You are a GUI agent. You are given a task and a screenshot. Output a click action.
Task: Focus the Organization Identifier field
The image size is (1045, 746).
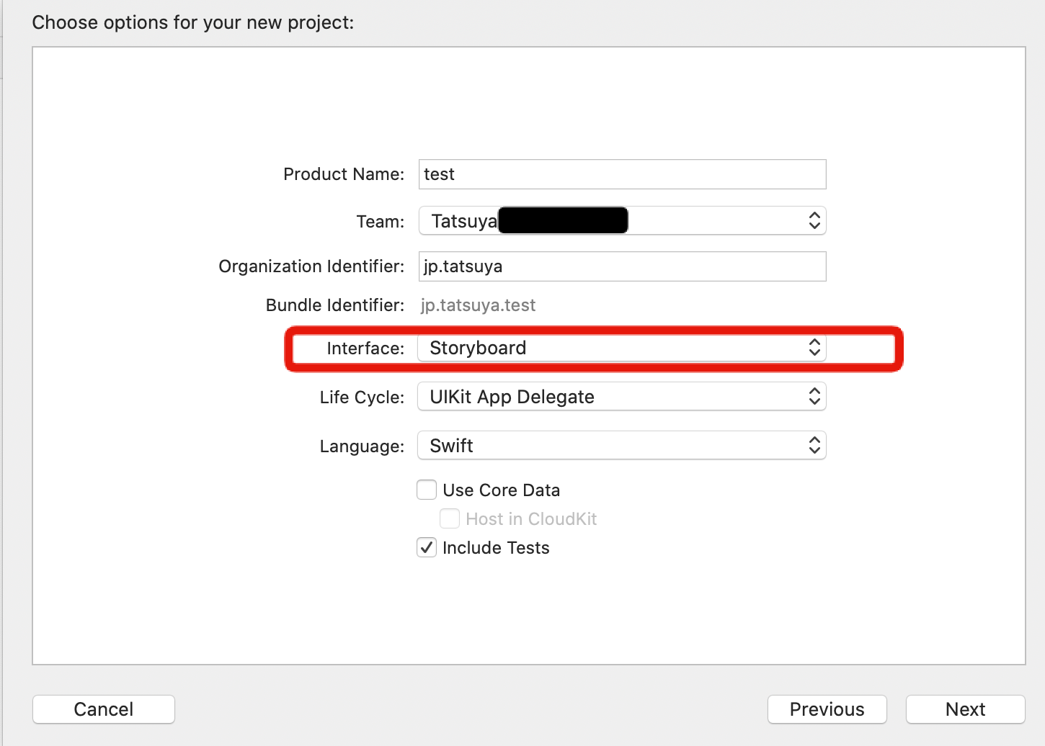click(x=622, y=266)
